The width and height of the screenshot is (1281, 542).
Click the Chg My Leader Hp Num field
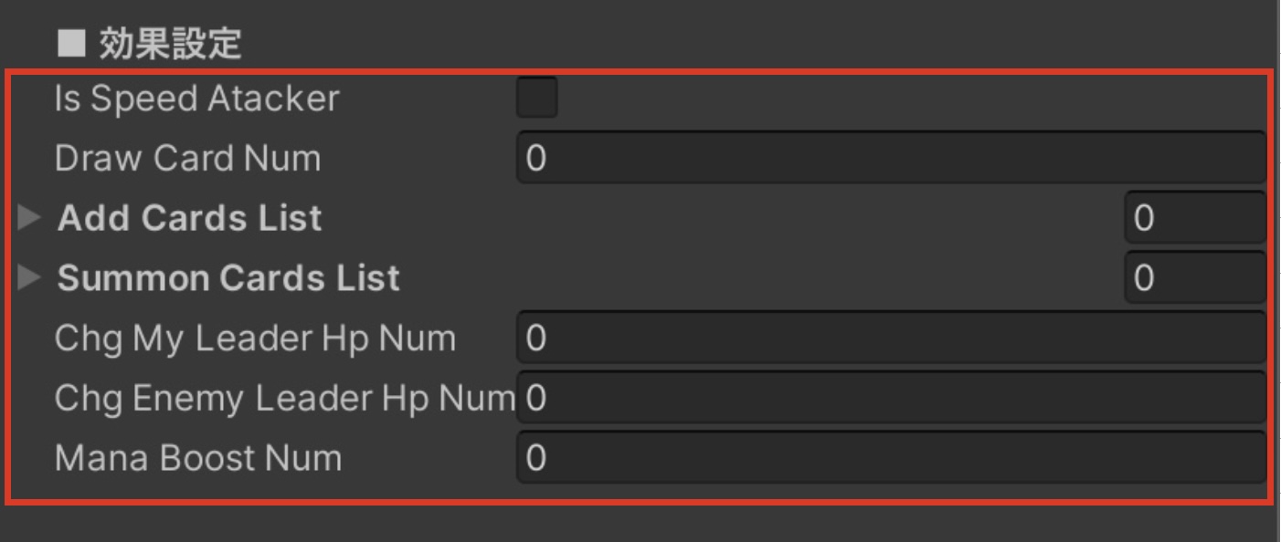tap(891, 338)
